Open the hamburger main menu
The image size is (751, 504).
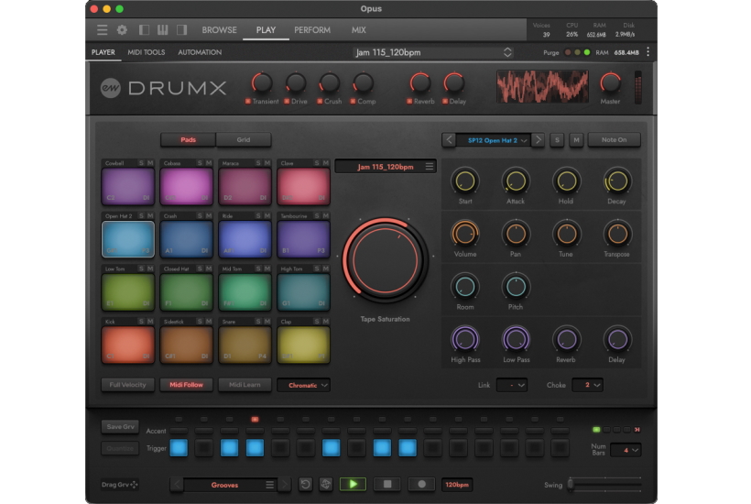click(102, 29)
